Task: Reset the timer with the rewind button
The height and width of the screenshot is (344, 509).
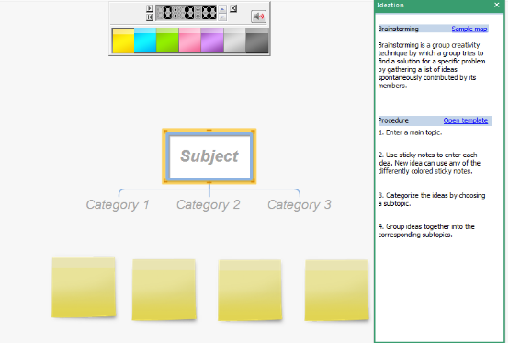Action: [150, 17]
